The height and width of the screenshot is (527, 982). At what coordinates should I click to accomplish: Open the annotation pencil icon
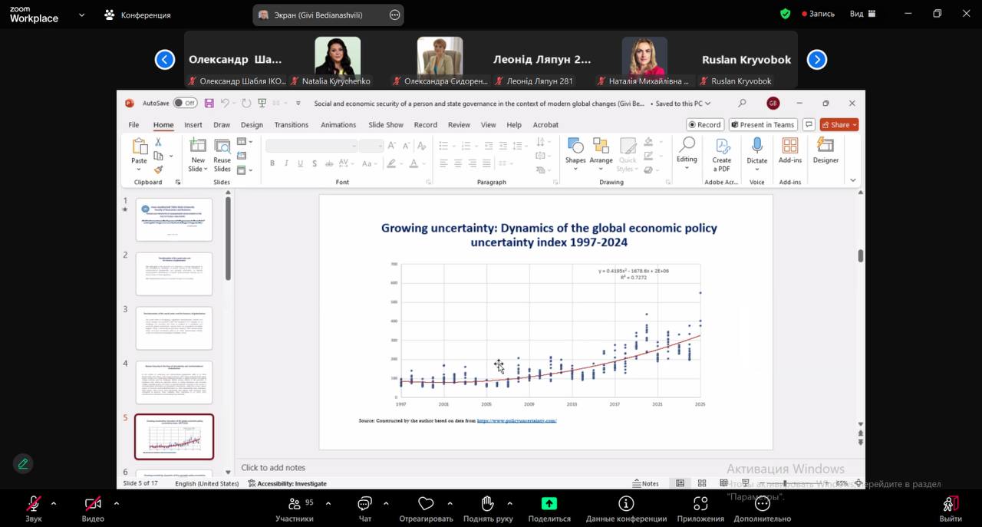(x=23, y=463)
